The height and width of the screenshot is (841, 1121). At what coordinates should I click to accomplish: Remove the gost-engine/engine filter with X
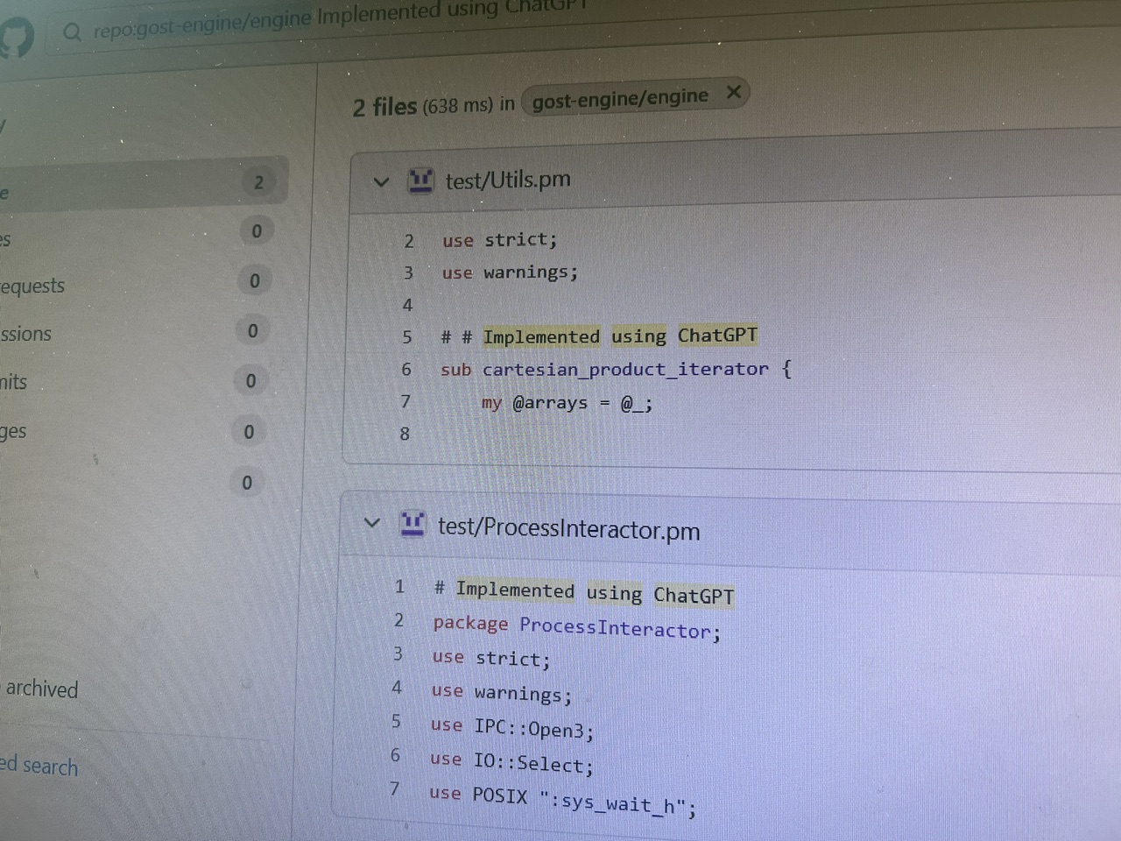pyautogui.click(x=734, y=92)
